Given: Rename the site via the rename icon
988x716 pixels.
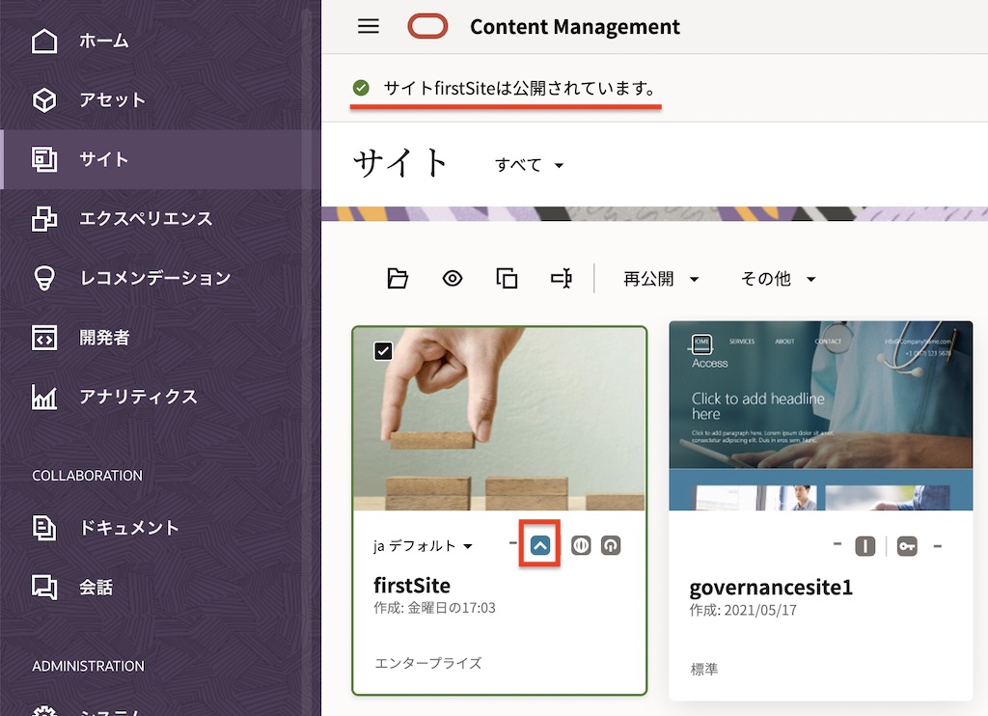Looking at the screenshot, I should (x=561, y=278).
